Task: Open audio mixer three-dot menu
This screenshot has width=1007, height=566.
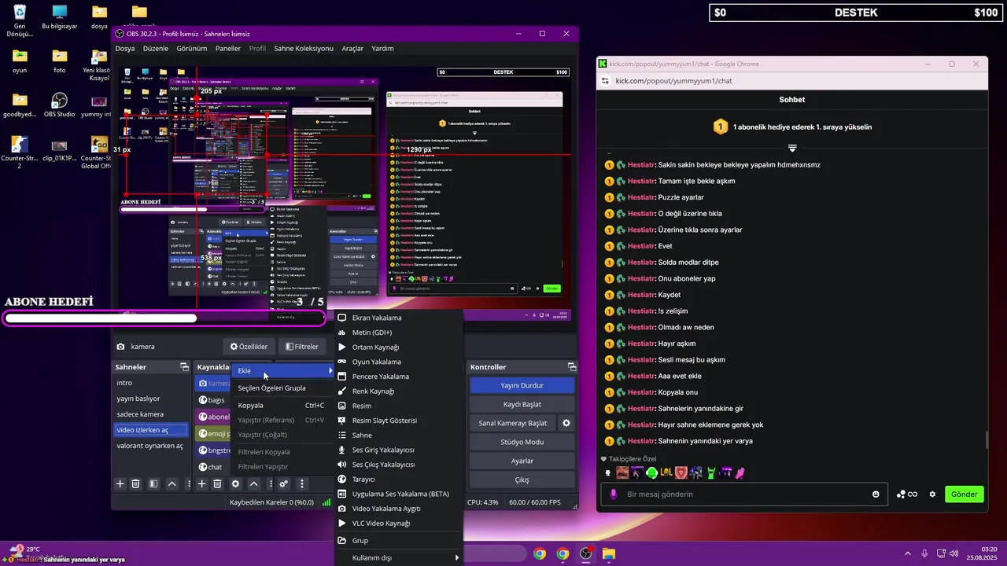Action: 302,484
